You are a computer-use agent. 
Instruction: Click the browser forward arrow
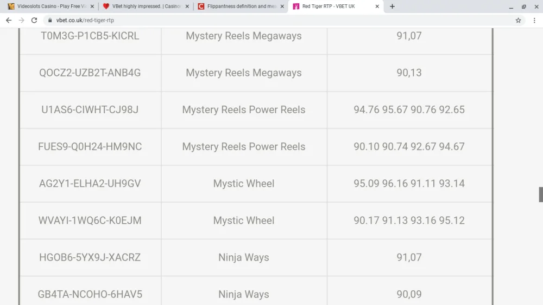[22, 21]
